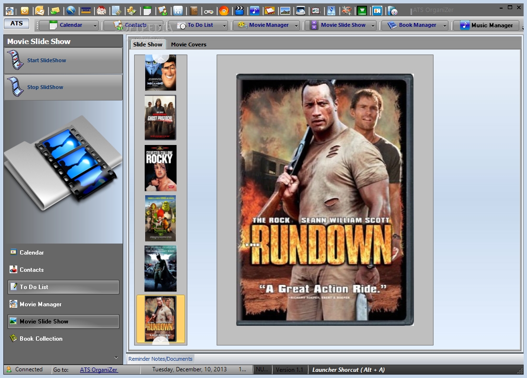Stop the slideshow with Stop SlidShow

63,87
